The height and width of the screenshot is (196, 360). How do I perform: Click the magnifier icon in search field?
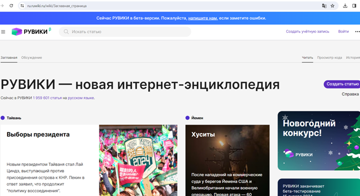66,31
